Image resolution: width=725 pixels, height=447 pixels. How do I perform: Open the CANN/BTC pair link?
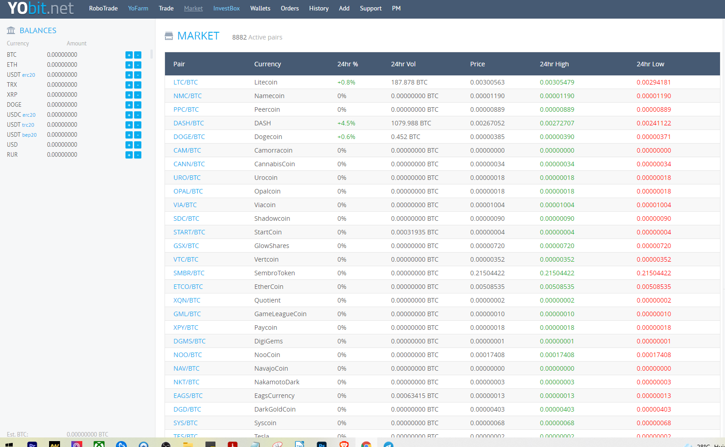pos(189,164)
